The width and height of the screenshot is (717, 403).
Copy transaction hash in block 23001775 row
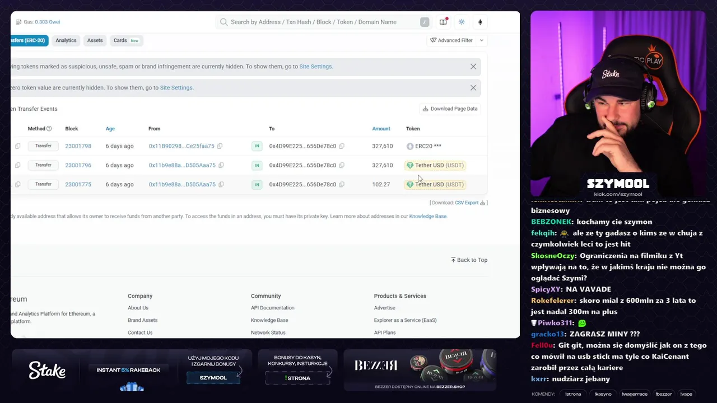coord(17,184)
